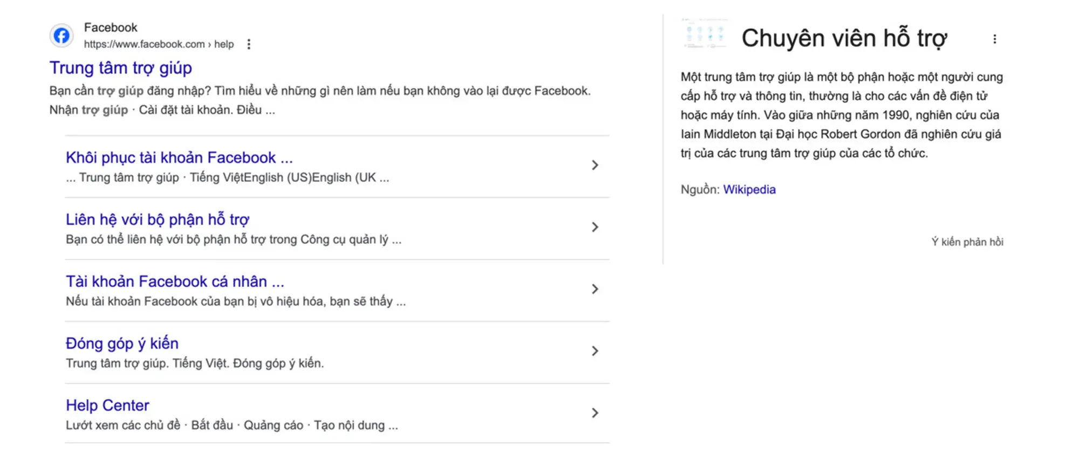Expand chevron on Liên hệ với bộ phận hỗ trợ row

[x=595, y=227]
